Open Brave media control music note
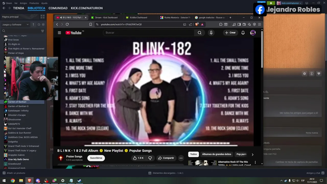Screen dimensions: 327x184 (x=234, y=24)
